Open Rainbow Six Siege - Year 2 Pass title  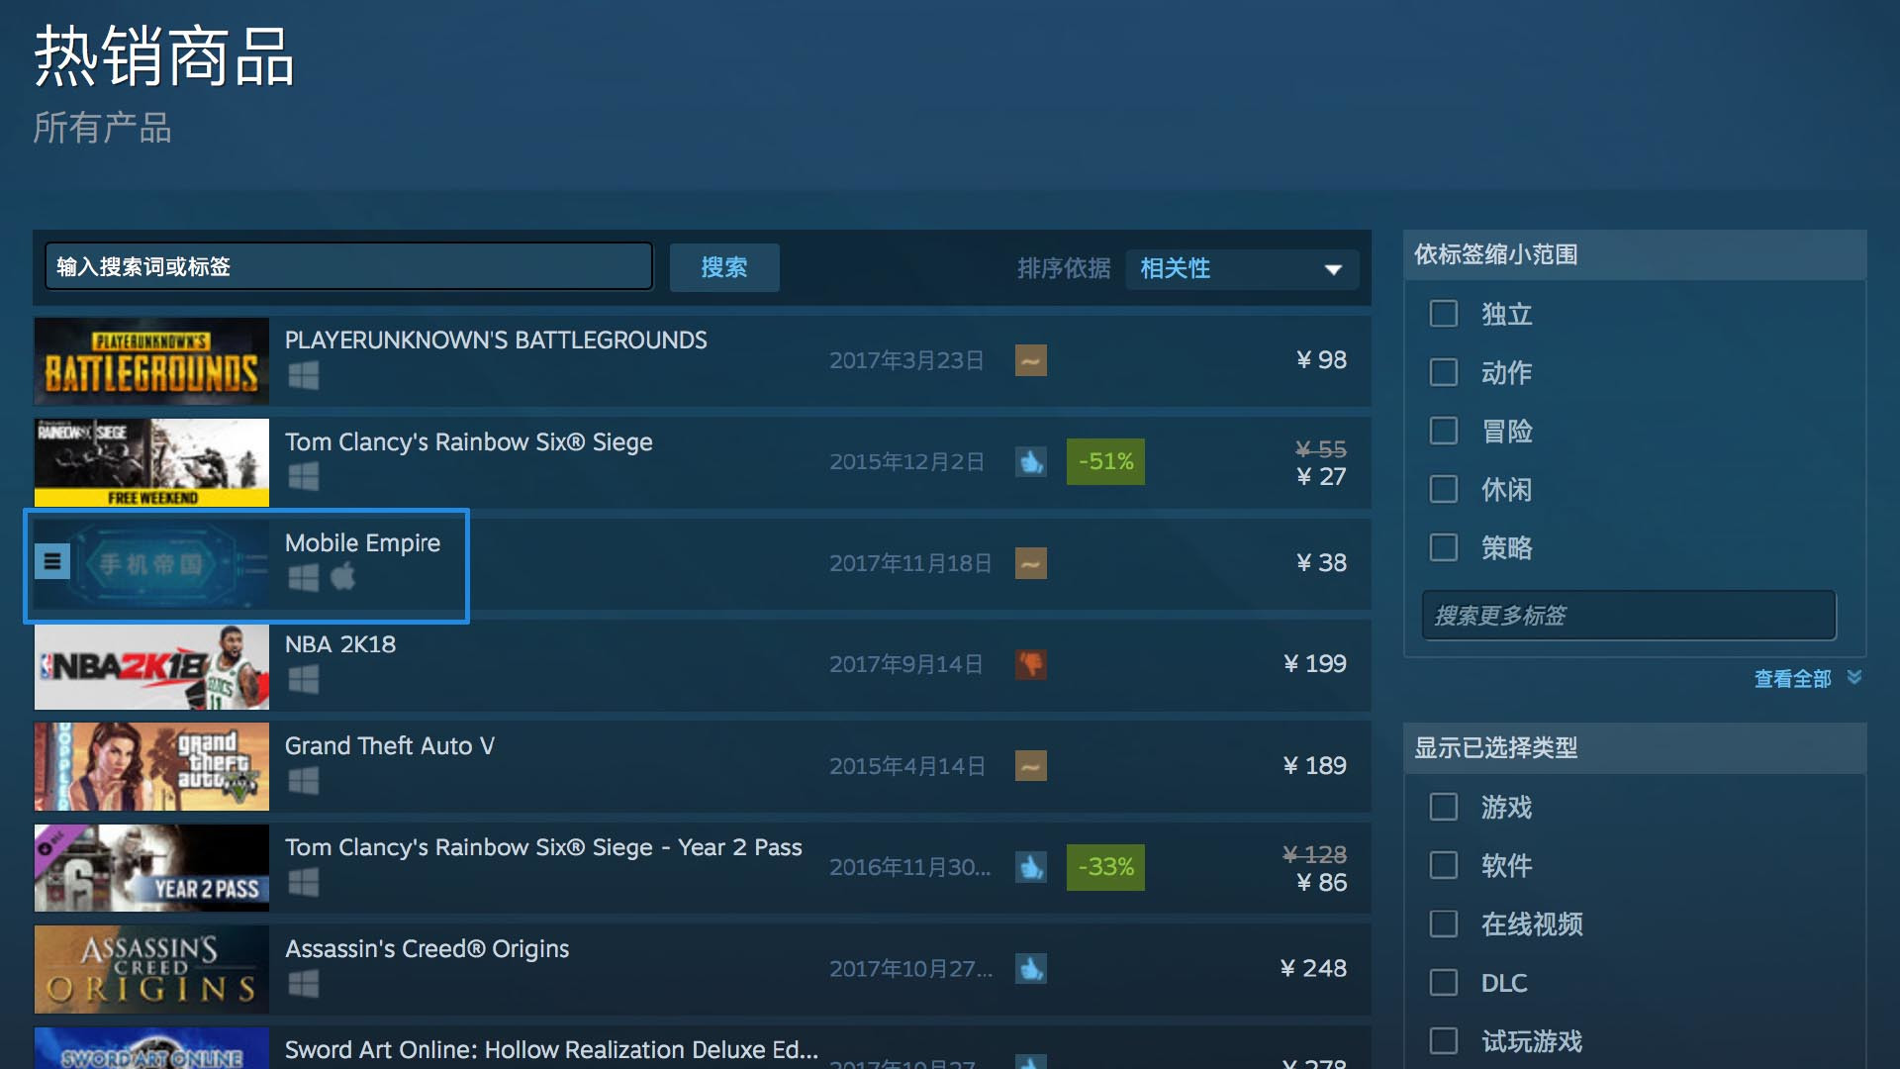(543, 847)
